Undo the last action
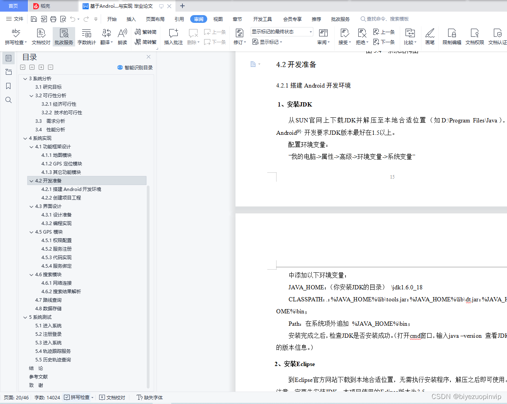The image size is (507, 404). [x=72, y=19]
